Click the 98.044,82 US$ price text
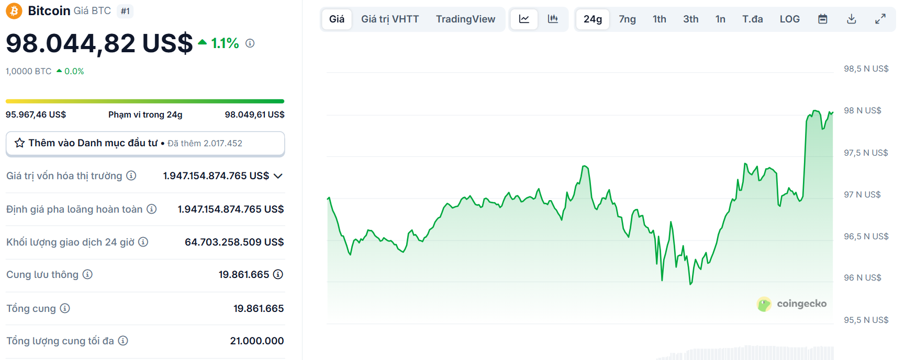Viewport: 905px width, 360px height. 99,43
